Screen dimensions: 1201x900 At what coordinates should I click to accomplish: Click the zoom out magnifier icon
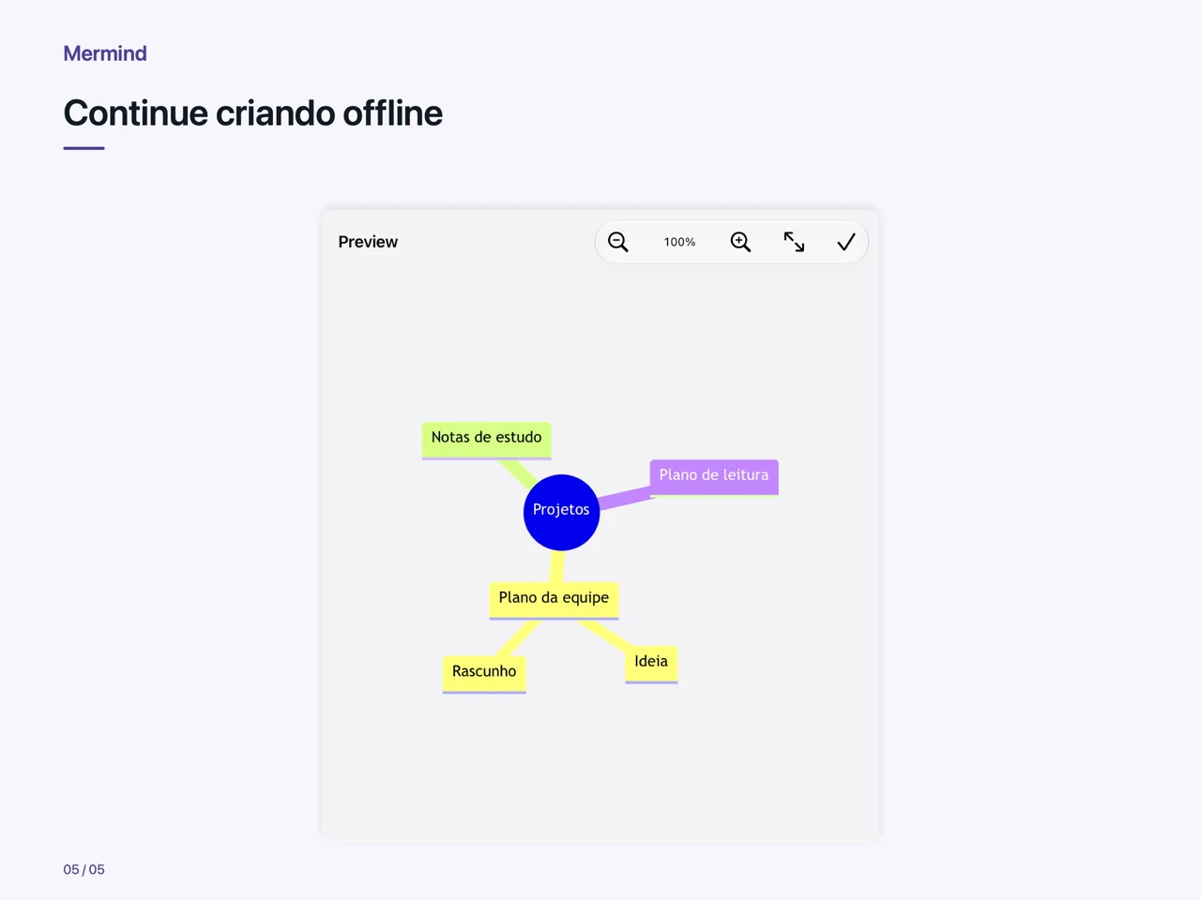click(x=617, y=242)
